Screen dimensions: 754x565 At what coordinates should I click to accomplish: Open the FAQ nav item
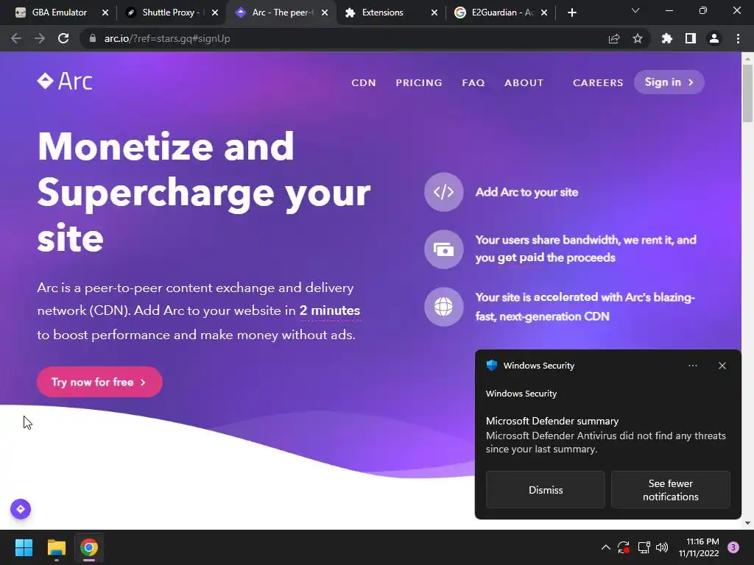tap(473, 82)
